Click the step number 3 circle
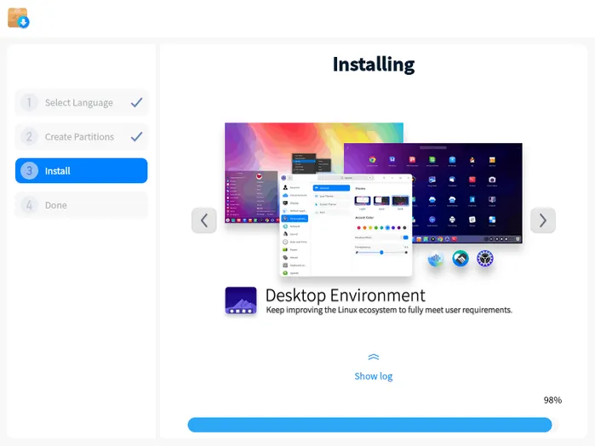The height and width of the screenshot is (446, 595). click(29, 171)
